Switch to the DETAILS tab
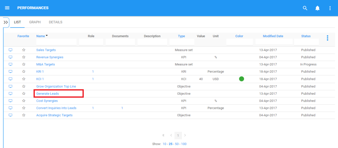The image size is (338, 148). coord(56,22)
